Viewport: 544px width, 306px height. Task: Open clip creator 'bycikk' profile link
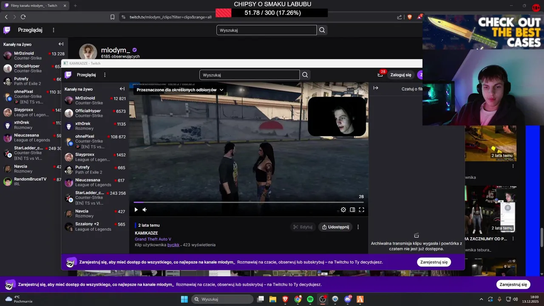pyautogui.click(x=173, y=245)
